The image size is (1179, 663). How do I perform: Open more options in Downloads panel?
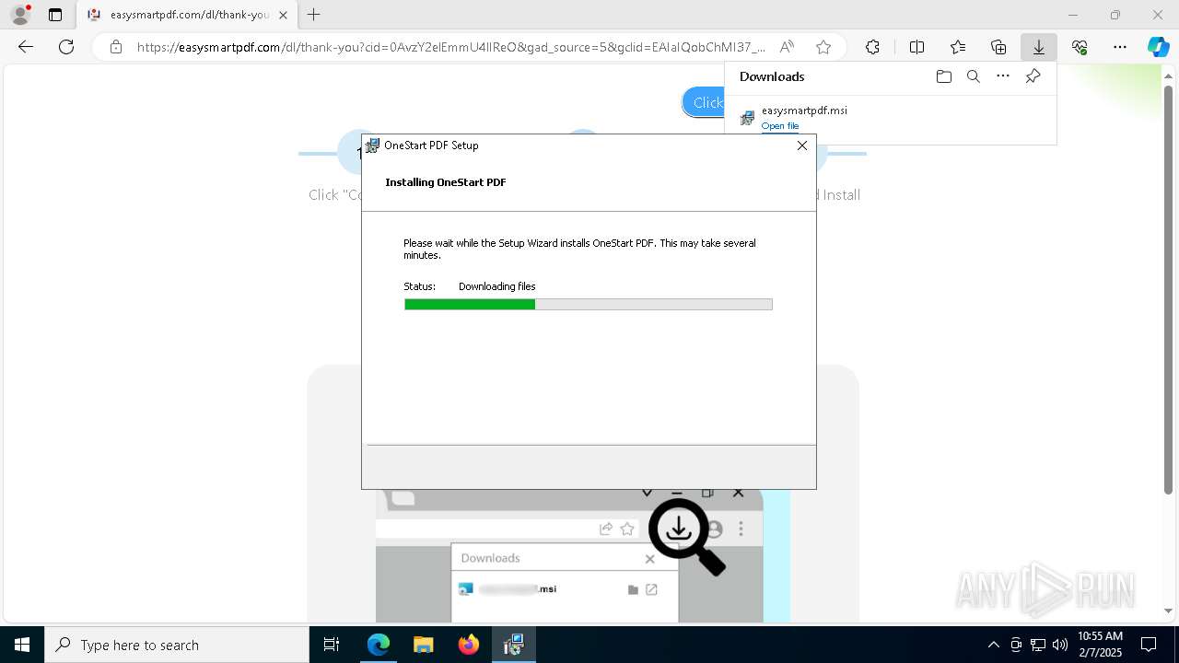click(x=1003, y=76)
